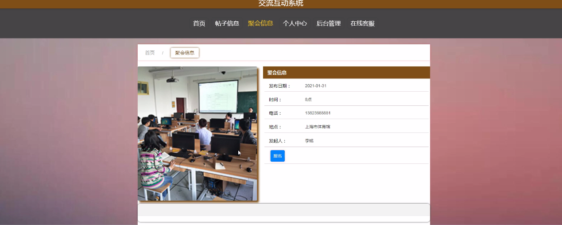Click the 交流互动系统 site title
This screenshot has width=562, height=225.
coord(281,4)
